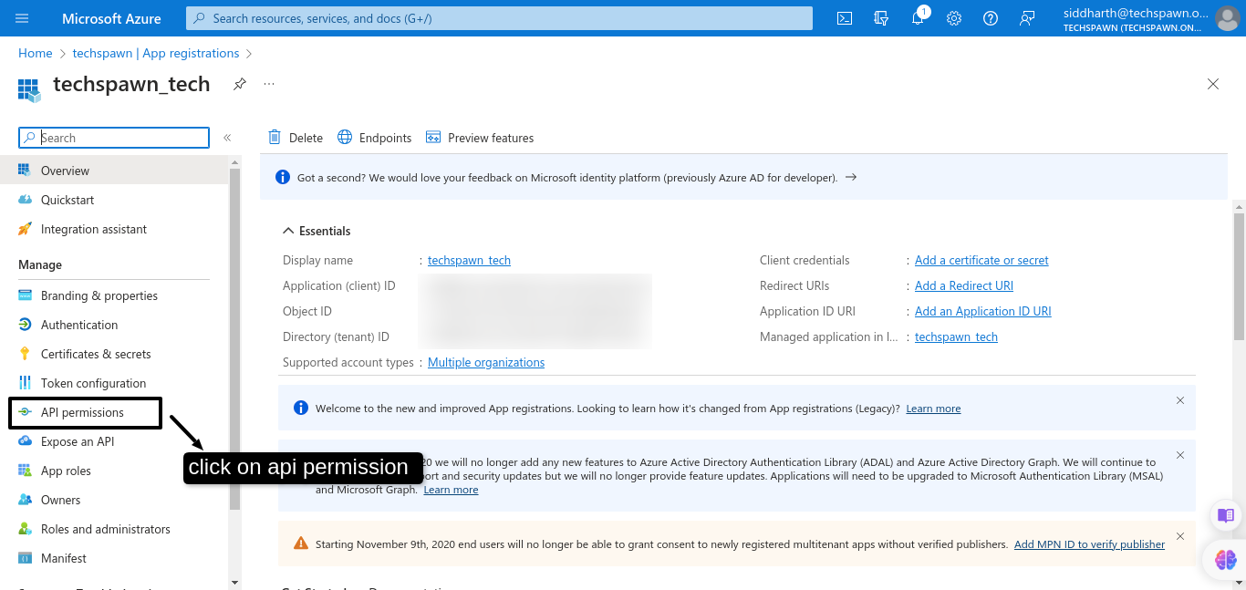Click the help question mark icon
Screen dimensions: 1246x590
[x=991, y=18]
